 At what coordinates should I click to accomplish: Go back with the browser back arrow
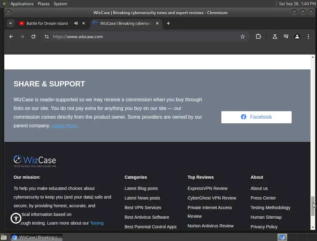(x=11, y=37)
